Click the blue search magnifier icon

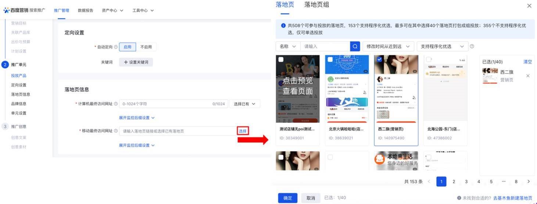point(355,47)
